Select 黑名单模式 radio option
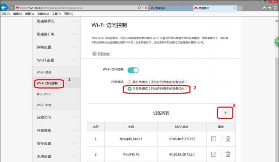The image size is (279, 162). [x=129, y=82]
